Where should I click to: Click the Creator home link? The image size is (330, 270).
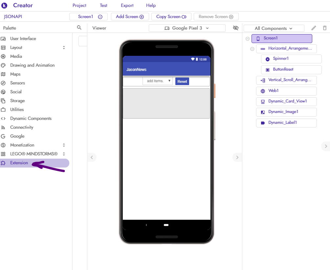[x=23, y=6]
